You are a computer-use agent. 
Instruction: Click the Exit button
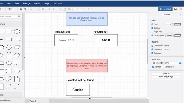(x=176, y=9)
